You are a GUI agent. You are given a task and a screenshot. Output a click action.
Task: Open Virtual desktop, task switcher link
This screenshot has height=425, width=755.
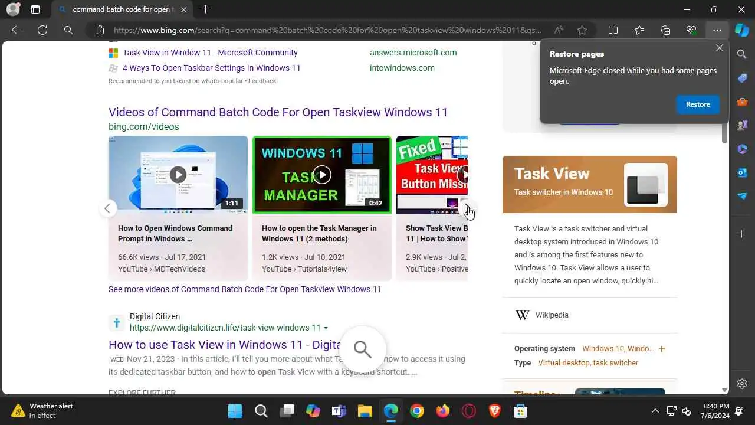[588, 363]
